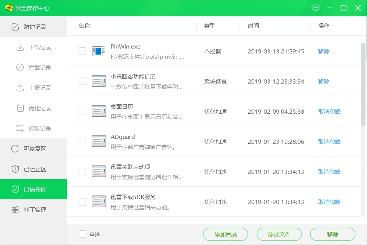Tick the checkbox for 小乐图客功能扩展
The image size is (367, 245).
[82, 81]
